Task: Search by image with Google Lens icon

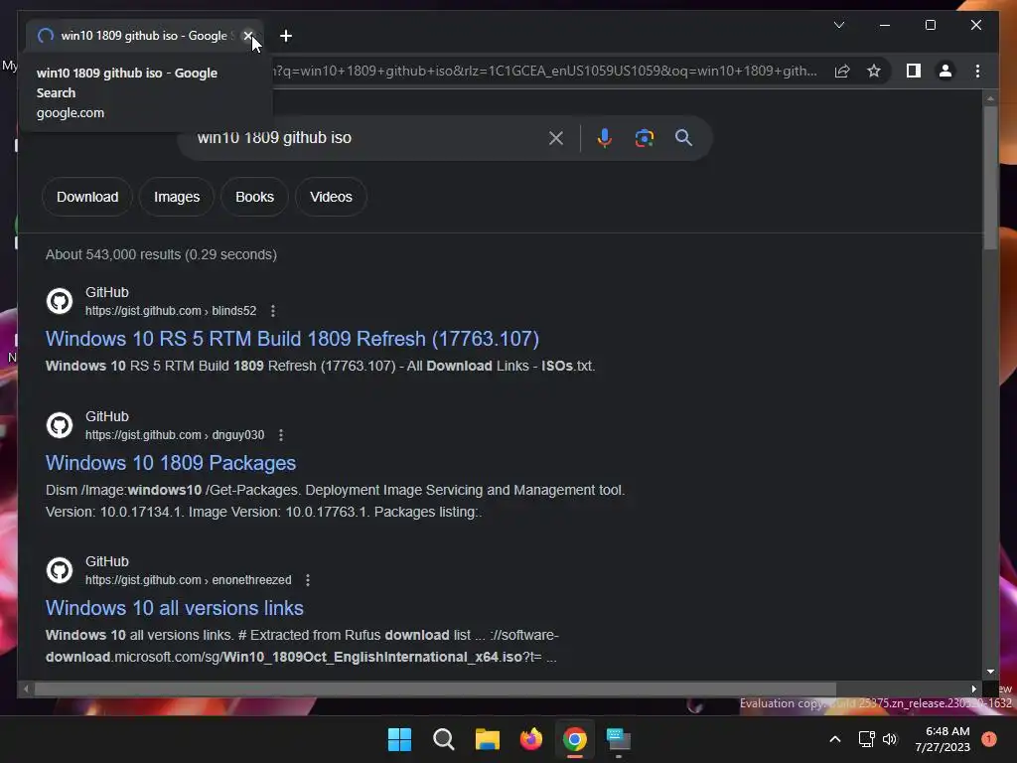Action: point(644,137)
